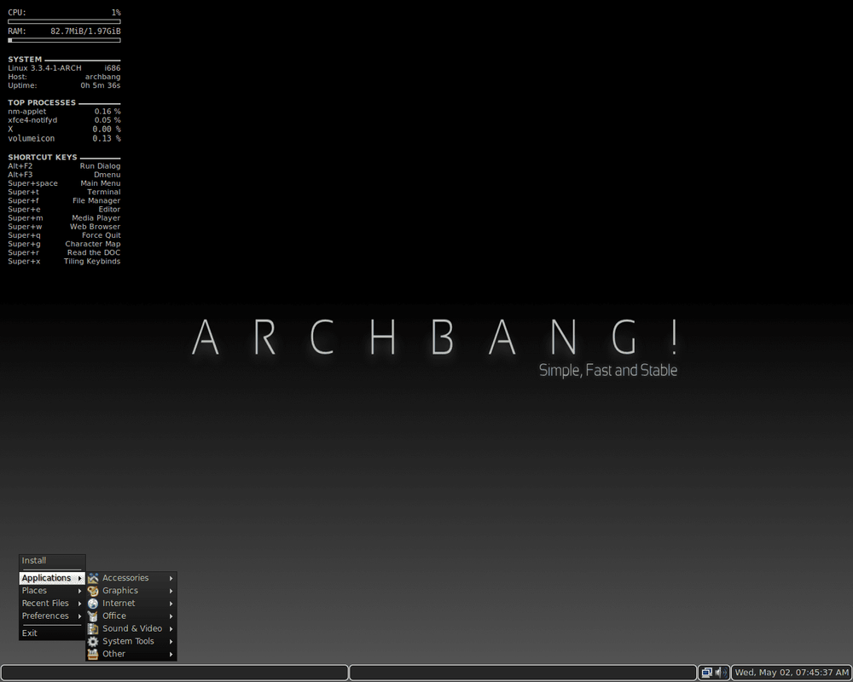Expand the Applications submenu arrow
The image size is (853, 682).
(x=80, y=577)
